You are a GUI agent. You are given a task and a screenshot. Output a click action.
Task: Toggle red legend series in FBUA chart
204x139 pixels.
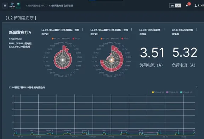pos(76,39)
